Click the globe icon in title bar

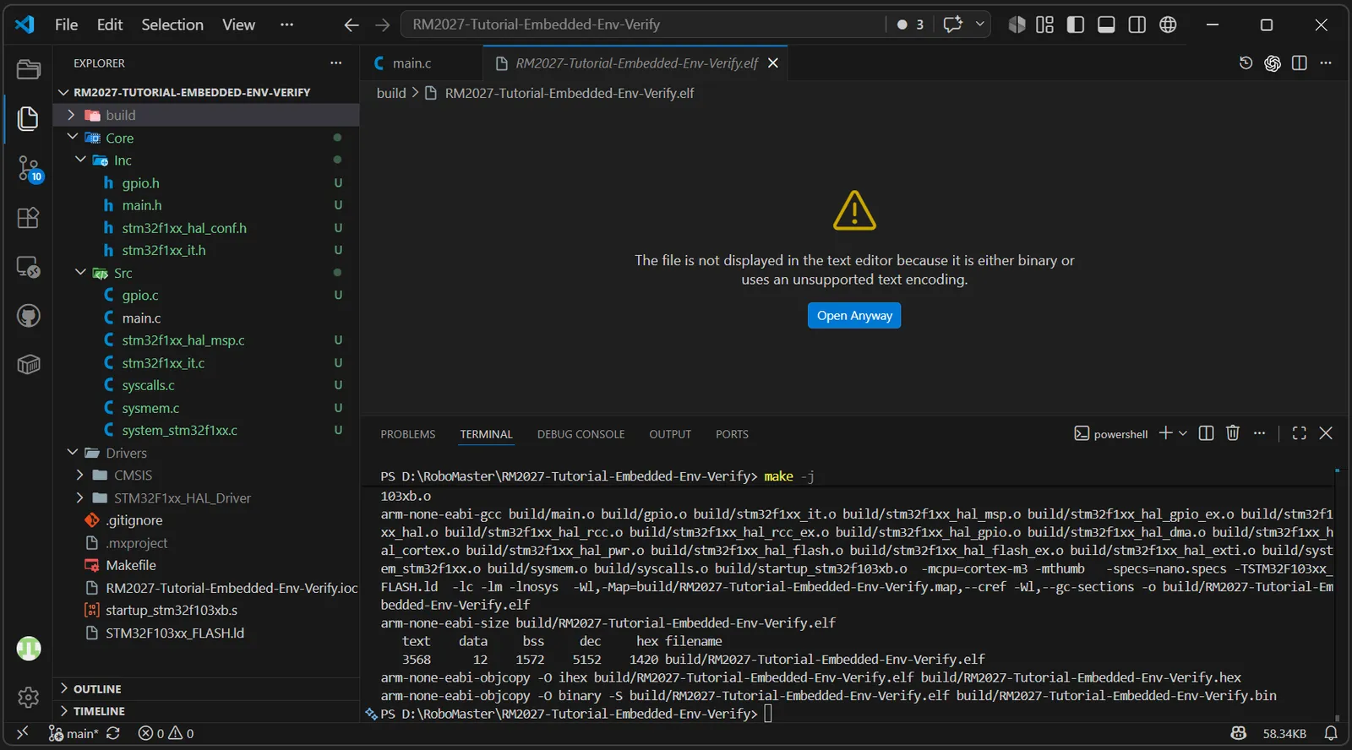pyautogui.click(x=1168, y=24)
